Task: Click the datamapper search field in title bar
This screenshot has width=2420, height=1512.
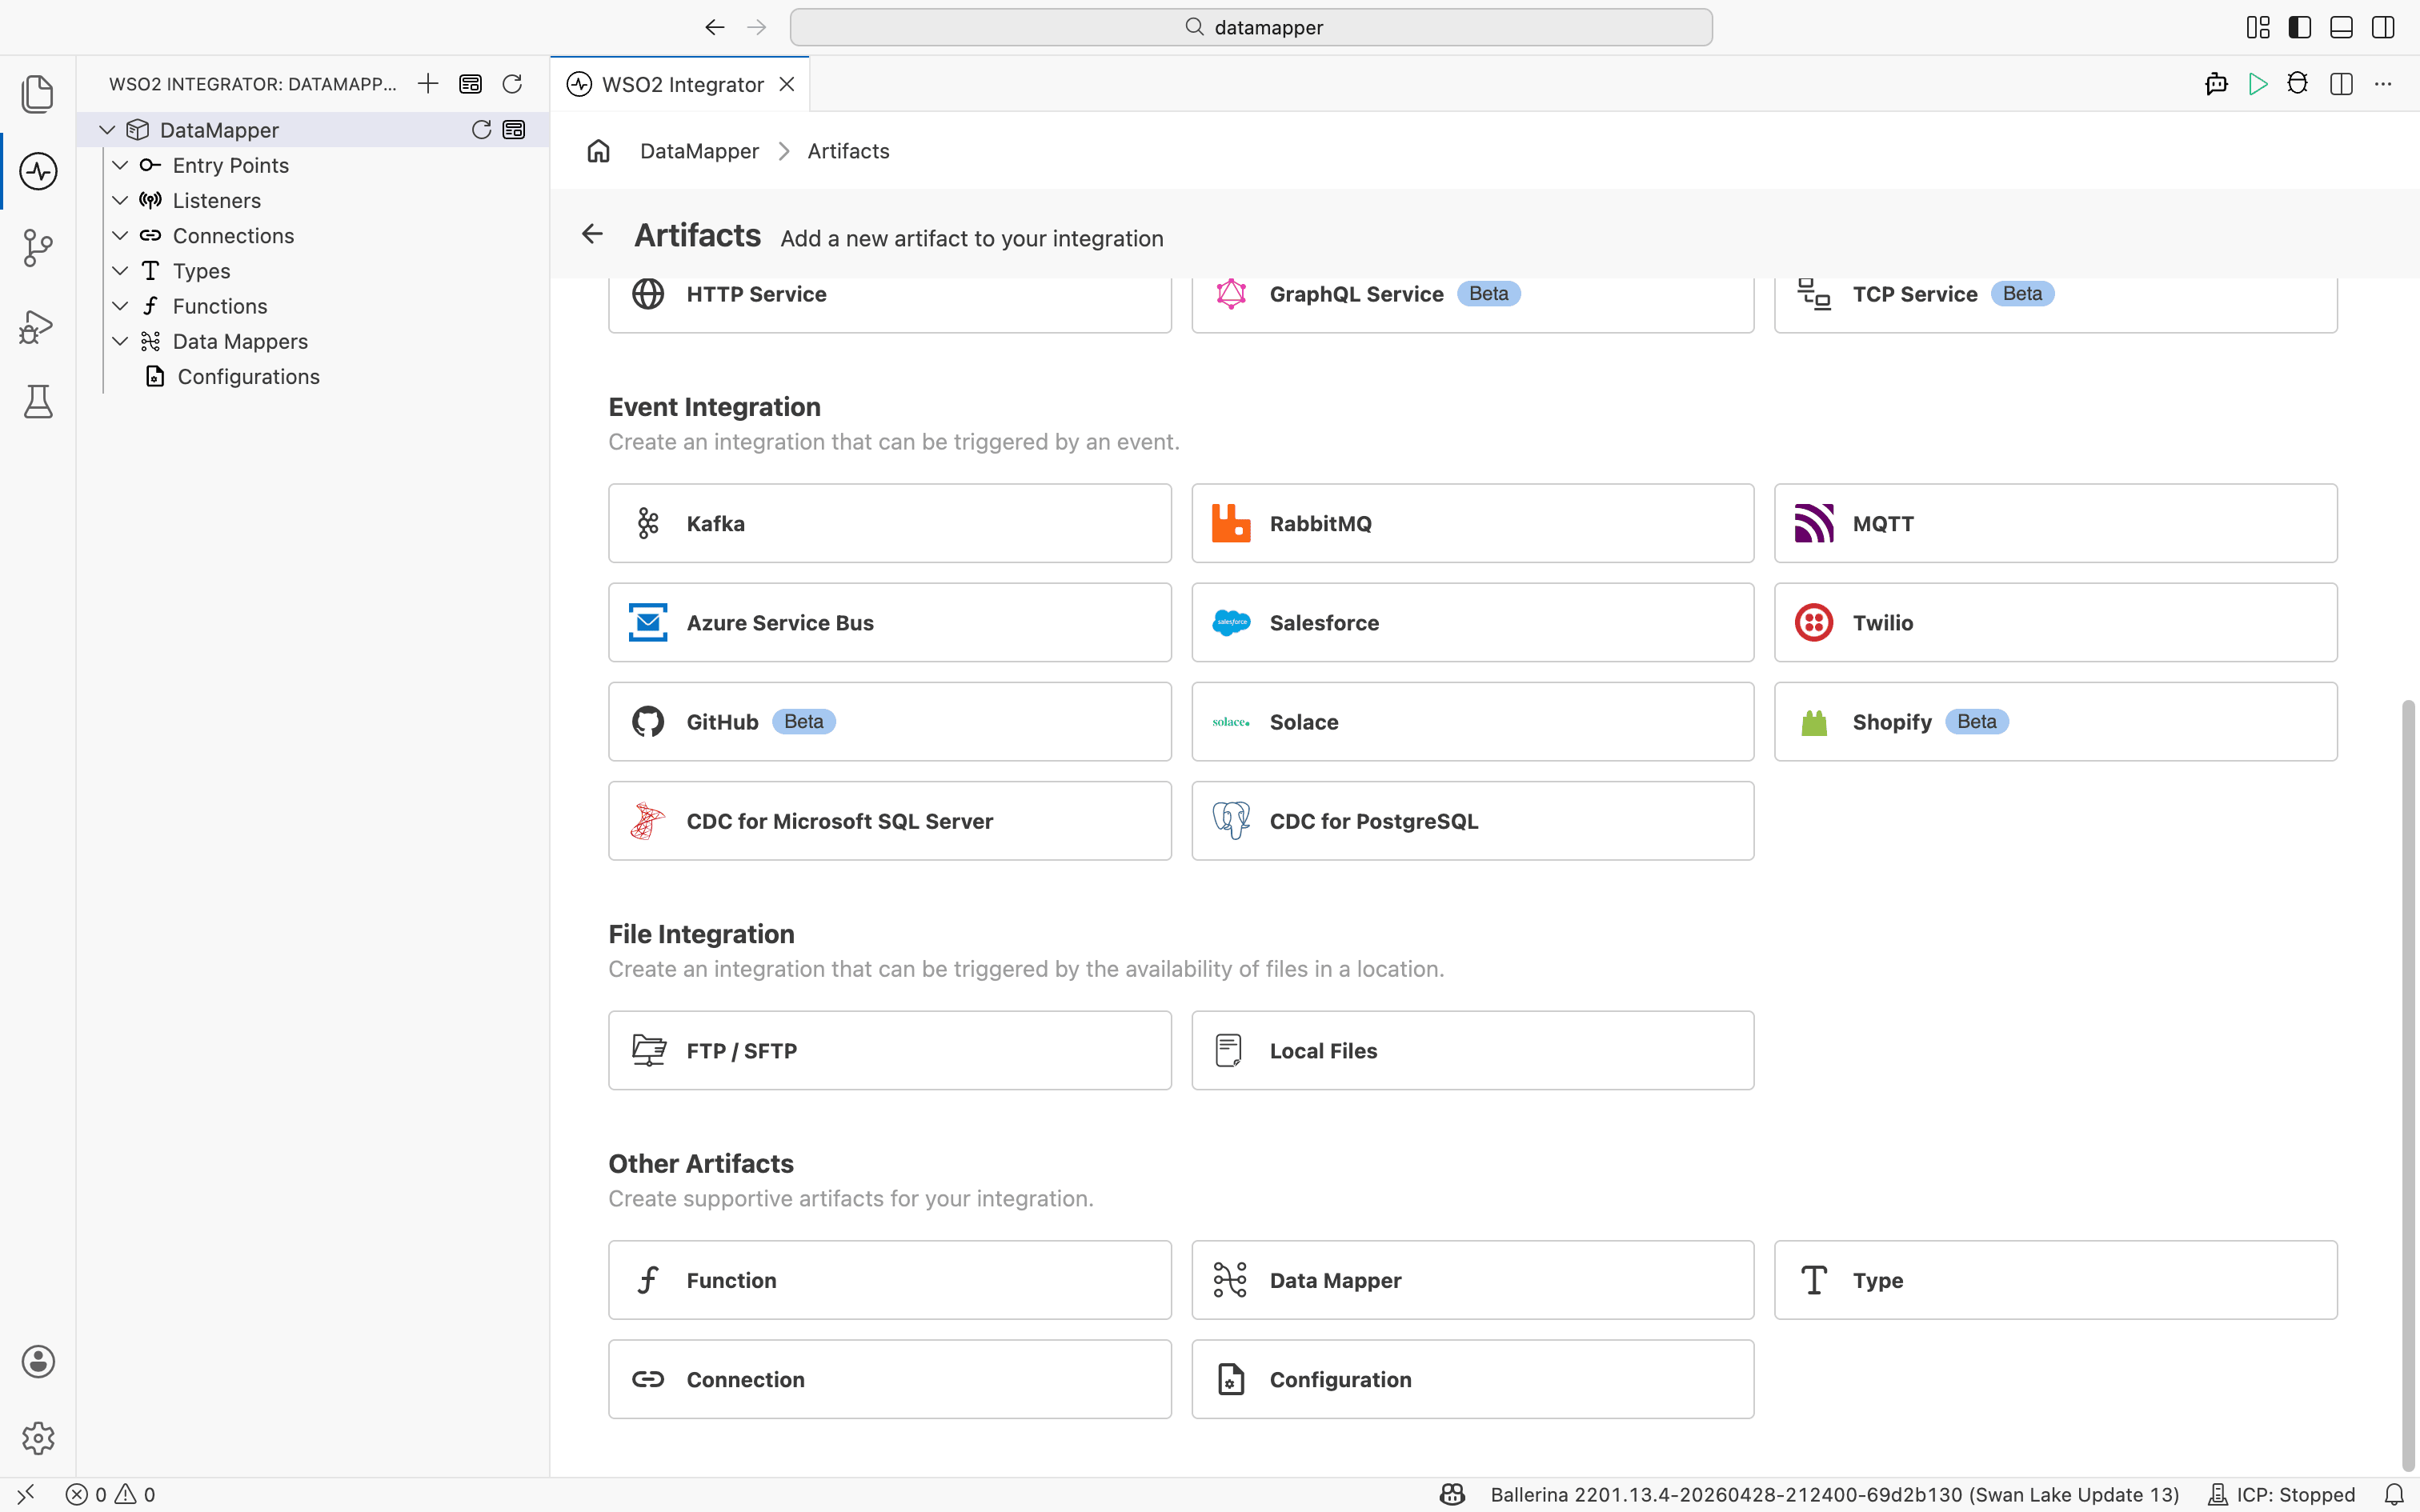Action: pos(1251,27)
